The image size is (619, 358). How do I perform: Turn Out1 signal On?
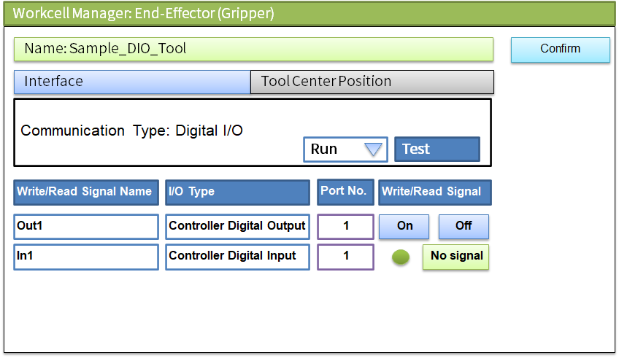pos(405,226)
